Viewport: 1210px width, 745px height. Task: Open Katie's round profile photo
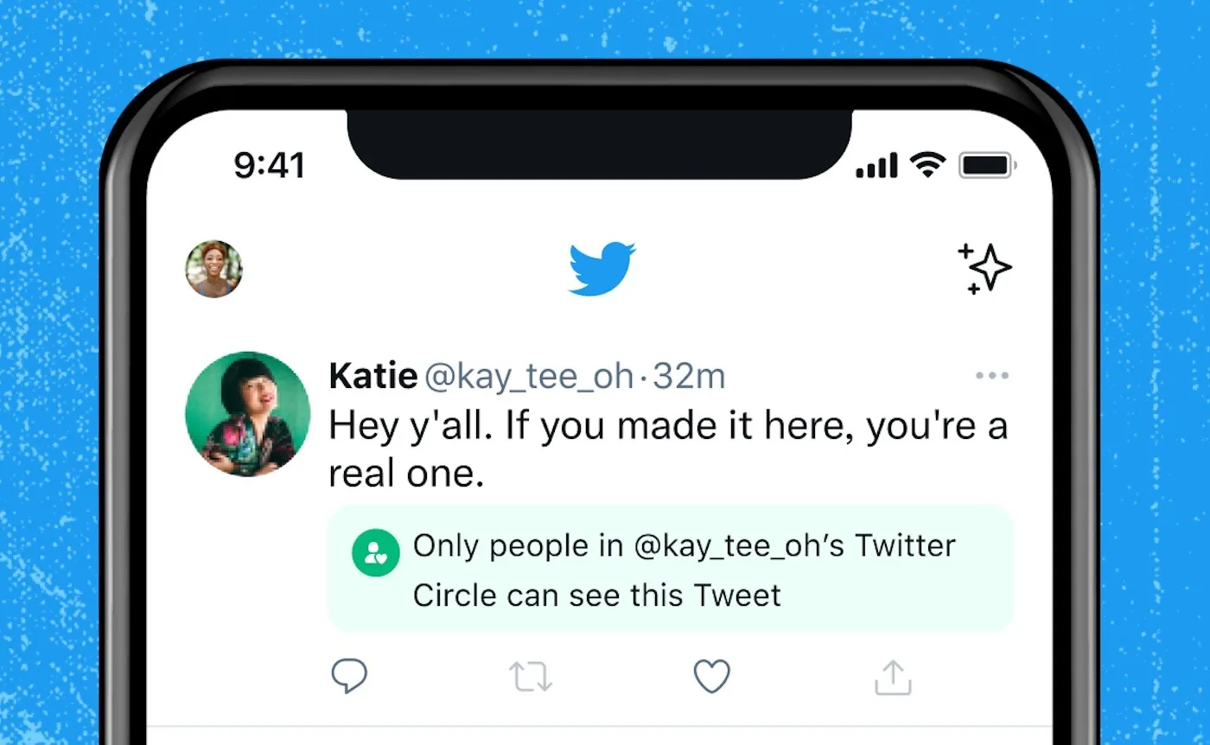[247, 414]
